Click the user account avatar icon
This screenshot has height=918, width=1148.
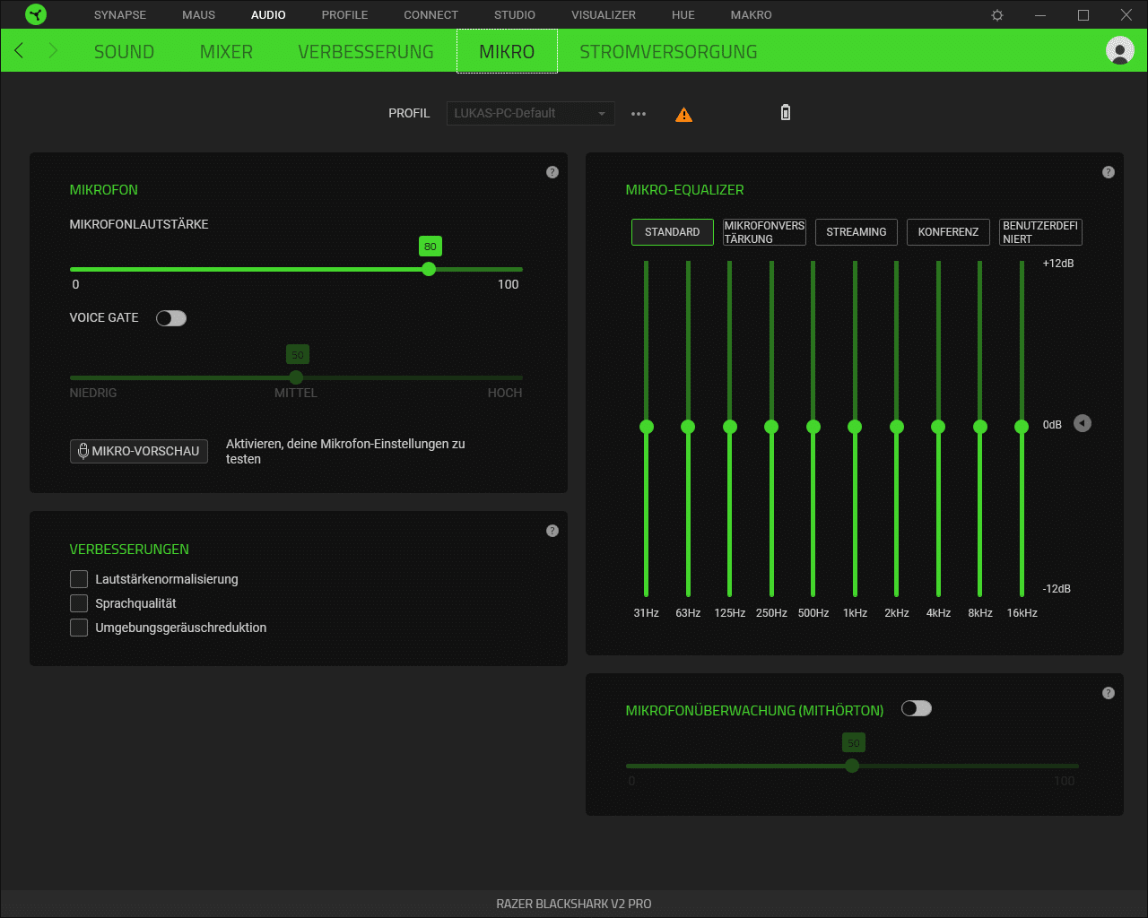(x=1119, y=50)
